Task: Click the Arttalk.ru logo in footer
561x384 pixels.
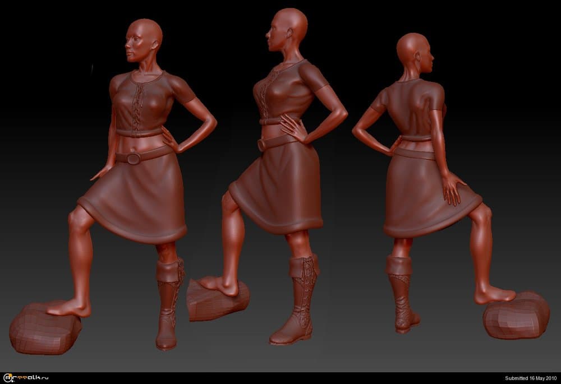Action: click(x=28, y=378)
